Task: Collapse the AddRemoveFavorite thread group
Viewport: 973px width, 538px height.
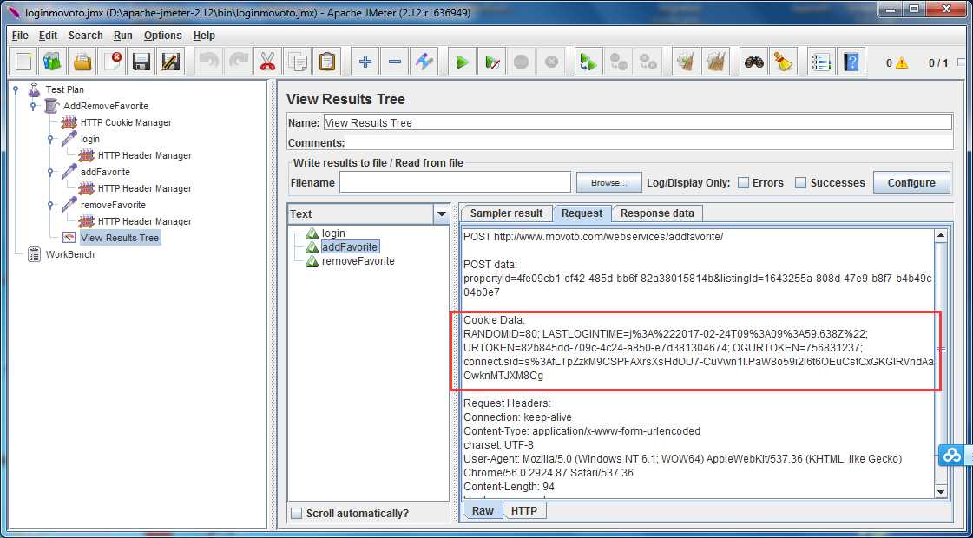Action: [x=34, y=106]
